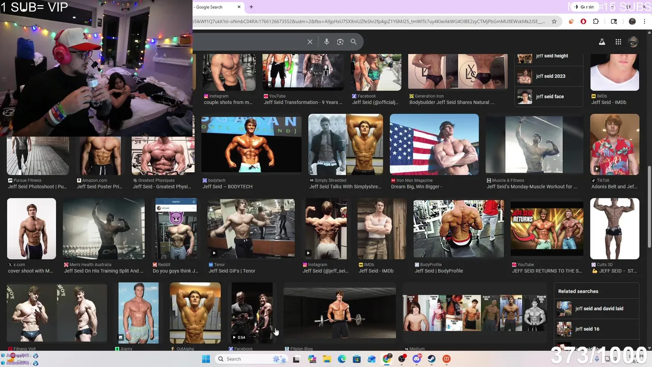Clear the Google search box text
Image resolution: width=652 pixels, height=367 pixels.
click(310, 42)
